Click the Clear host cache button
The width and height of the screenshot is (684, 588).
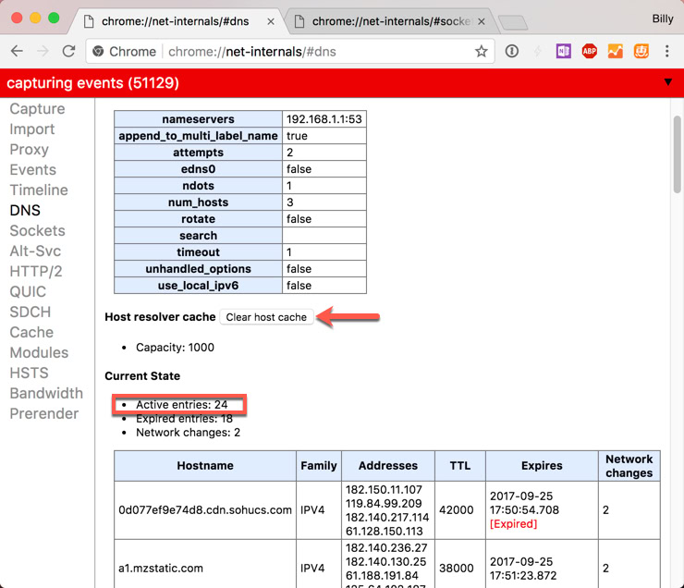266,317
